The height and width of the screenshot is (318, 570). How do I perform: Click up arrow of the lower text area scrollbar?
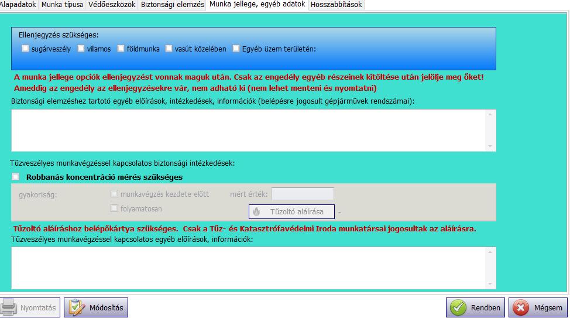[x=490, y=252]
